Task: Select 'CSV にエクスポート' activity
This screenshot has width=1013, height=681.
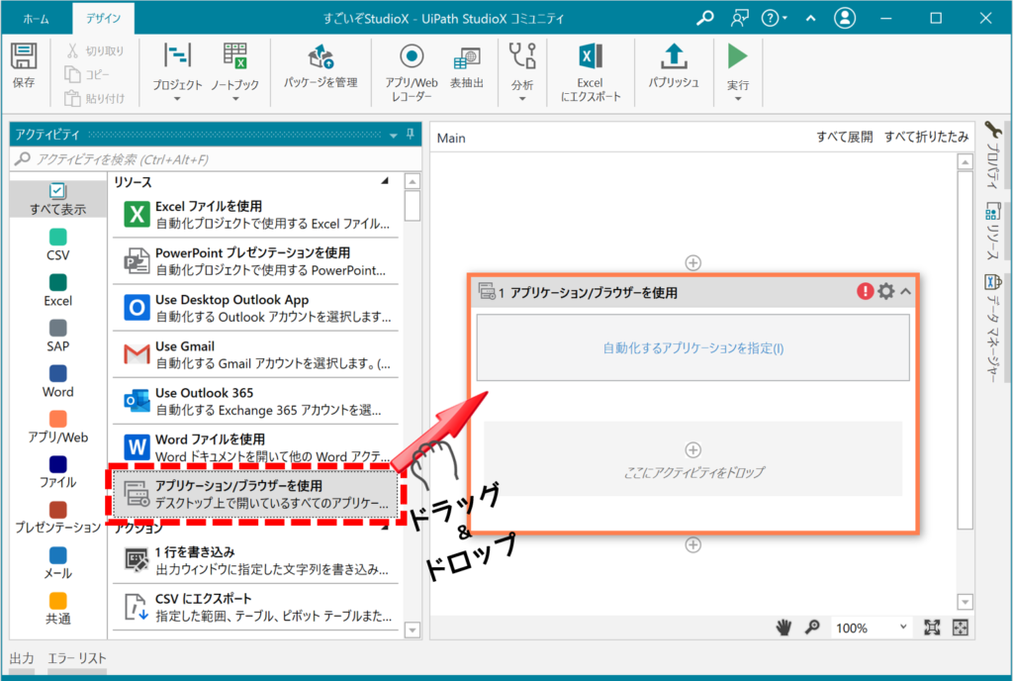Action: point(256,607)
